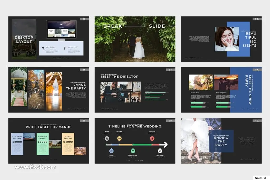Click venue photo beside the $6000 card

[55, 144]
